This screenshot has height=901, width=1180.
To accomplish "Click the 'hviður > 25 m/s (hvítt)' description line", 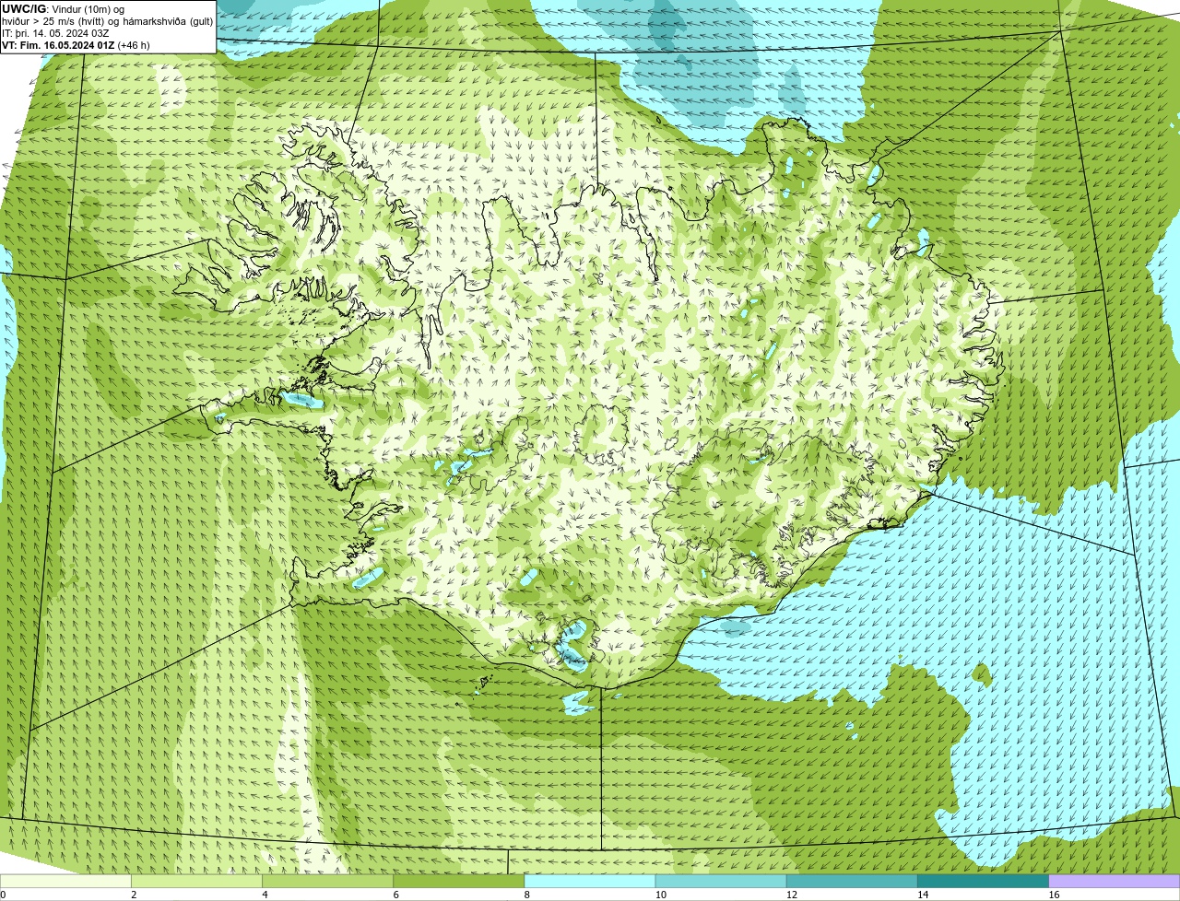I will tap(108, 21).
